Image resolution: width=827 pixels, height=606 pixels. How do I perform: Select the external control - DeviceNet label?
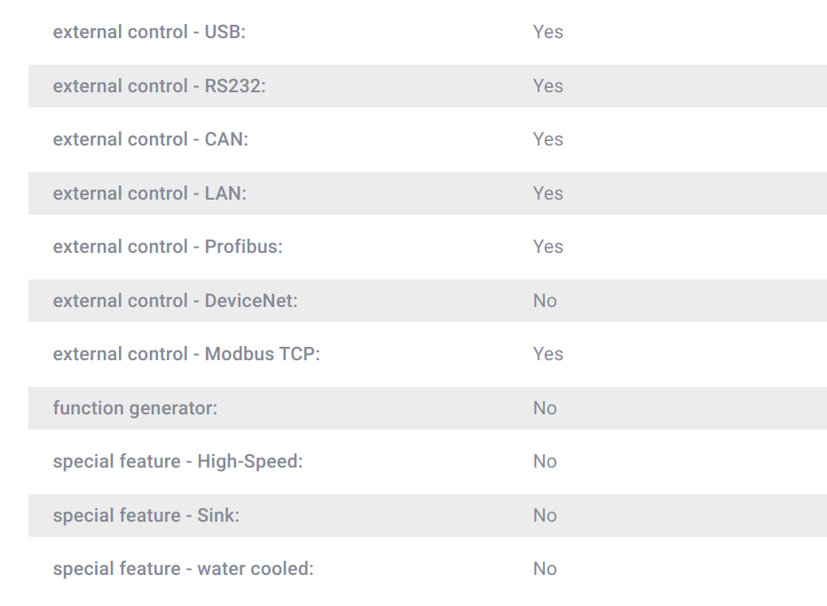tap(175, 301)
